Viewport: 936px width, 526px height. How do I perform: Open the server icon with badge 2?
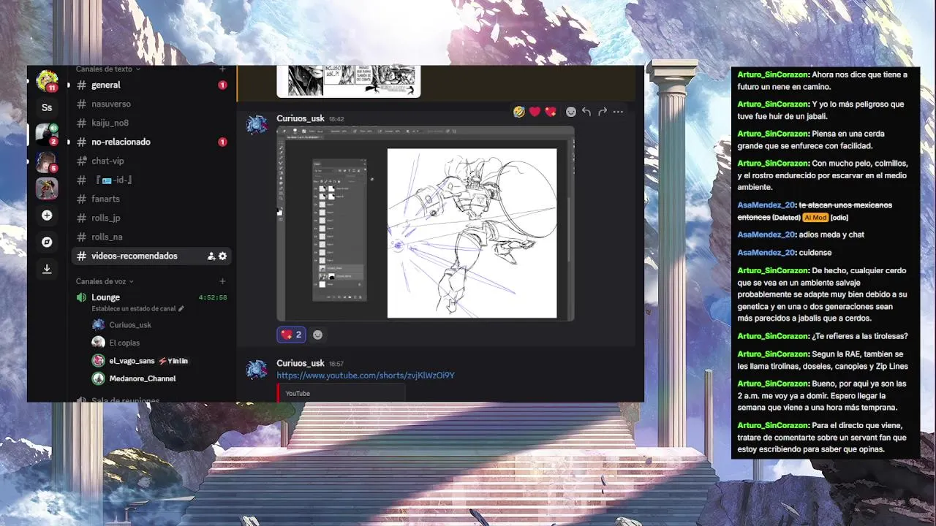(x=47, y=134)
